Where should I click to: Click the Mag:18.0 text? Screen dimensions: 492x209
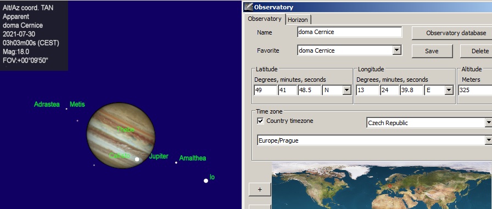16,52
